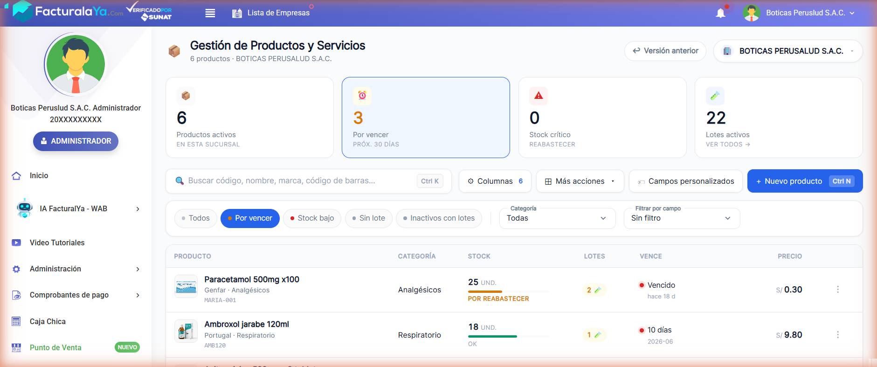
Task: Sort by the PRODUCTO column header
Action: 193,256
